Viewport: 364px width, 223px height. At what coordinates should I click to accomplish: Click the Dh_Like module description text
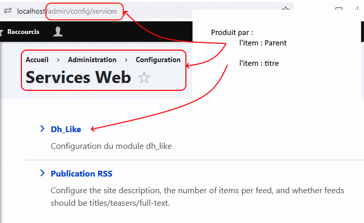click(111, 146)
